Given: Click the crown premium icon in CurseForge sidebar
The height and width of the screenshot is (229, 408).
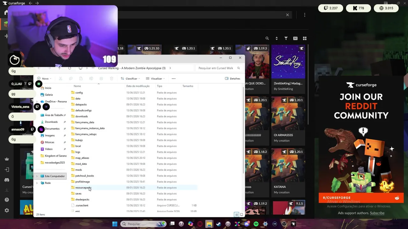Looking at the screenshot, I should 7,159.
